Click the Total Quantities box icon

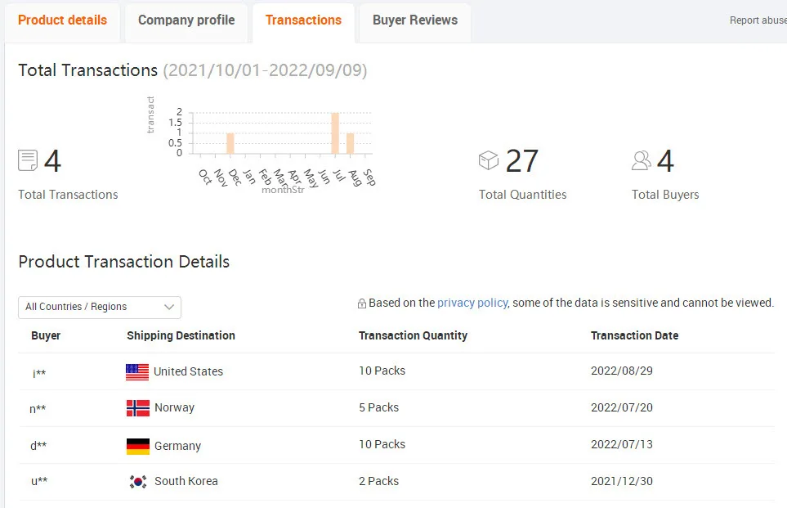click(489, 160)
